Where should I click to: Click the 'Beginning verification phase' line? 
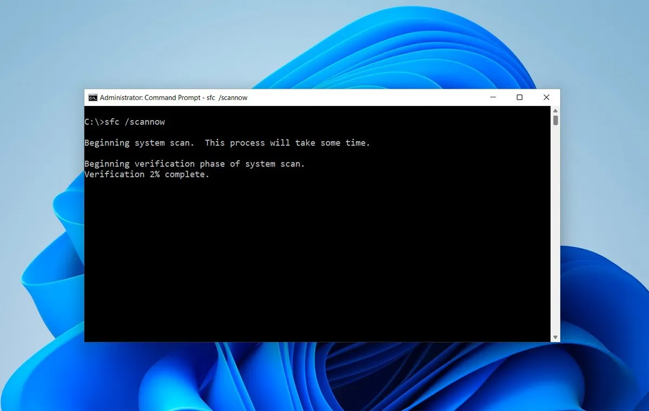click(195, 164)
